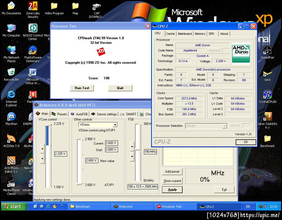Decrease VCore with the down arrow
The width and height of the screenshot is (282, 220).
42,159
